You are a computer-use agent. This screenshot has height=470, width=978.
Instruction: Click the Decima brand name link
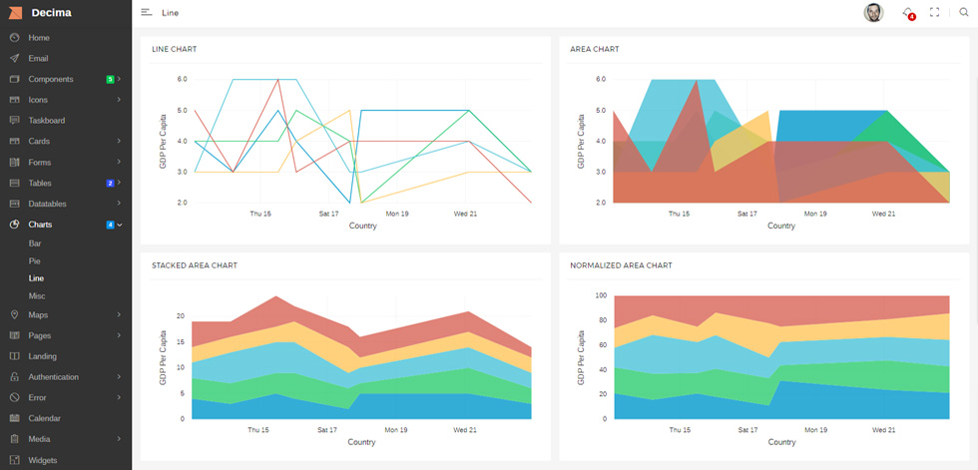pos(51,12)
